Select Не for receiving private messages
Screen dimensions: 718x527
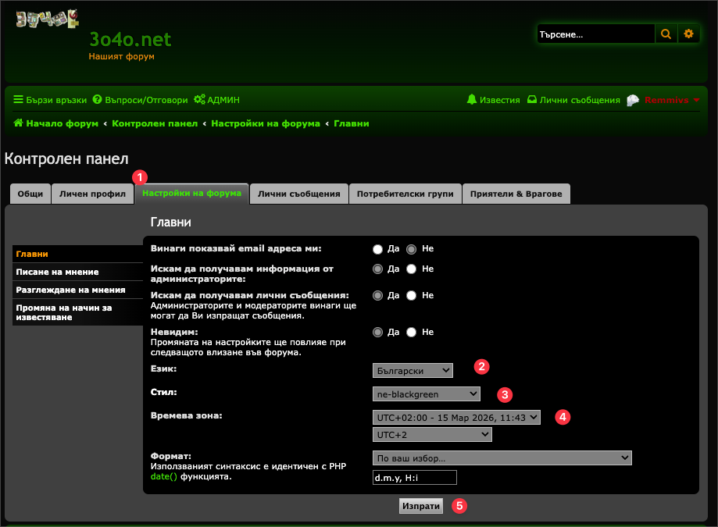pos(411,296)
